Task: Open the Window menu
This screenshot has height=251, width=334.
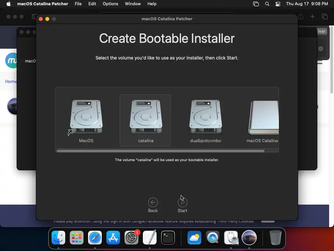Action: pyautogui.click(x=133, y=4)
